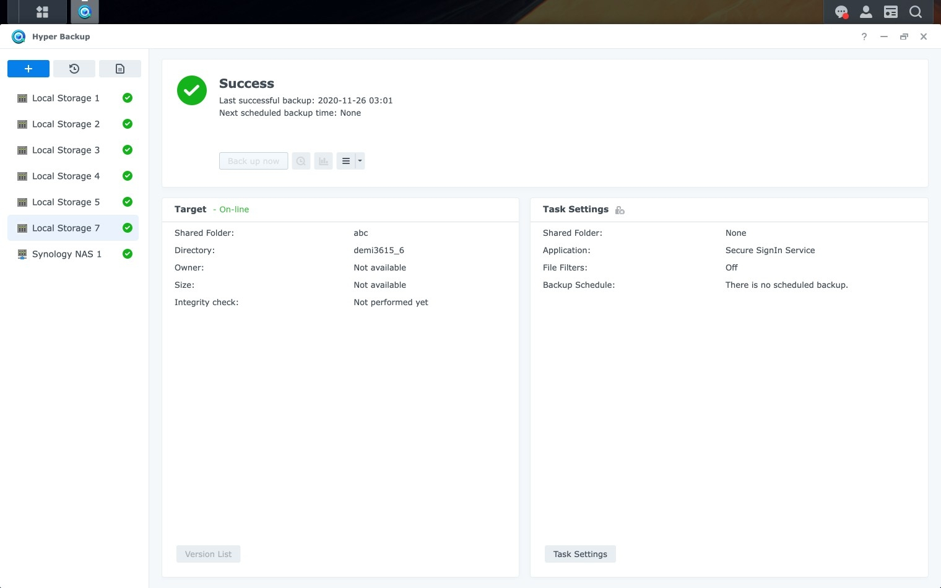
Task: Open the Version List
Action: [208, 553]
